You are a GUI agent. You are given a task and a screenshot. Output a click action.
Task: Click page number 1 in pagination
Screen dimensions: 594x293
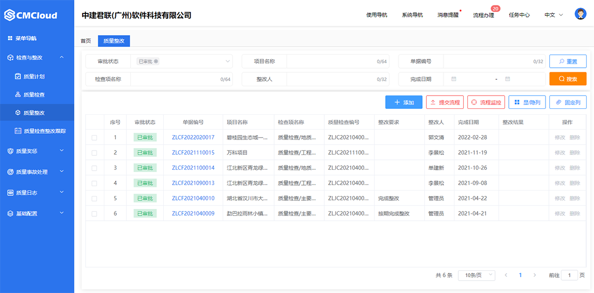click(x=520, y=275)
